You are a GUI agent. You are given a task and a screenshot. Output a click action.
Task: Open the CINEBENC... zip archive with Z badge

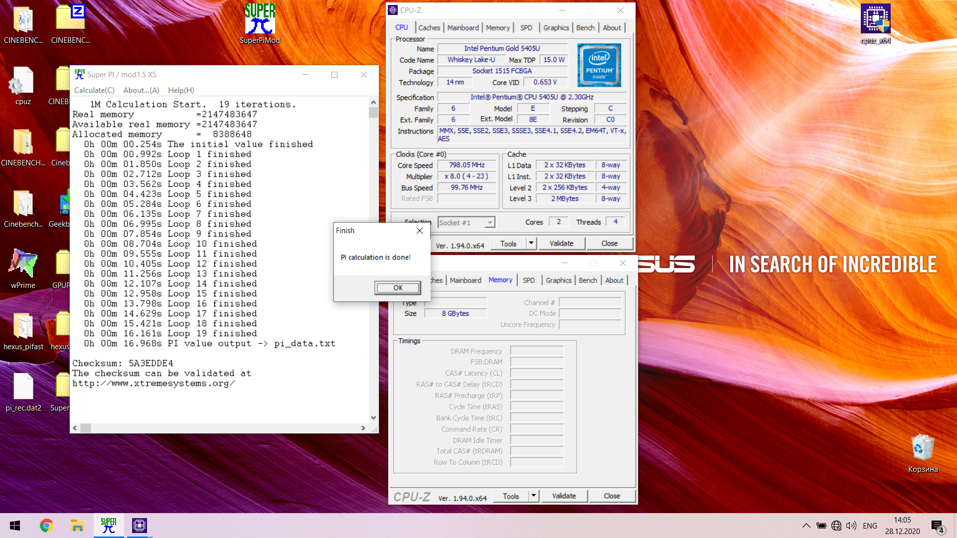pos(71,24)
